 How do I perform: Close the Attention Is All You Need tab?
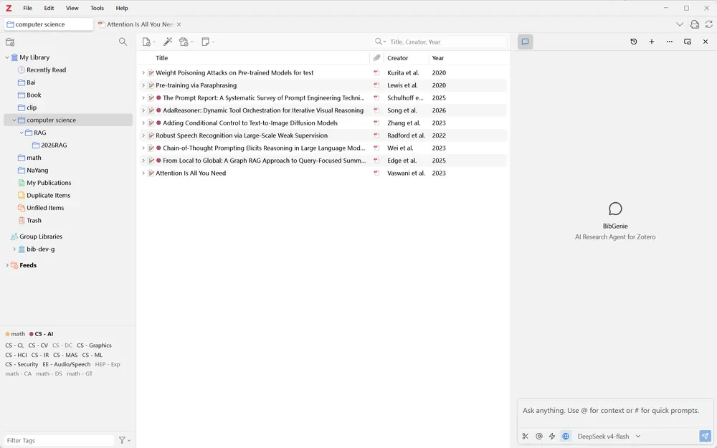pos(179,24)
